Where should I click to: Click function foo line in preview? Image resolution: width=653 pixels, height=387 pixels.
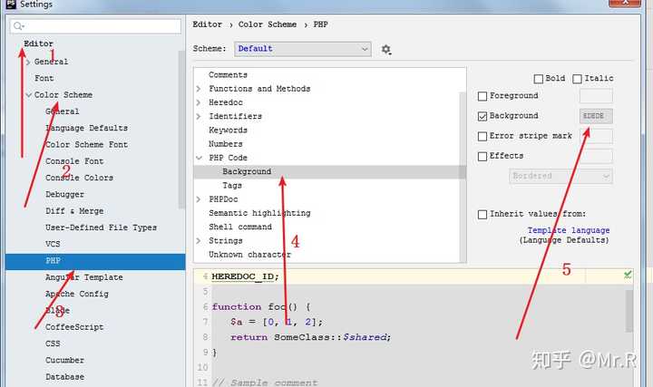coord(260,307)
